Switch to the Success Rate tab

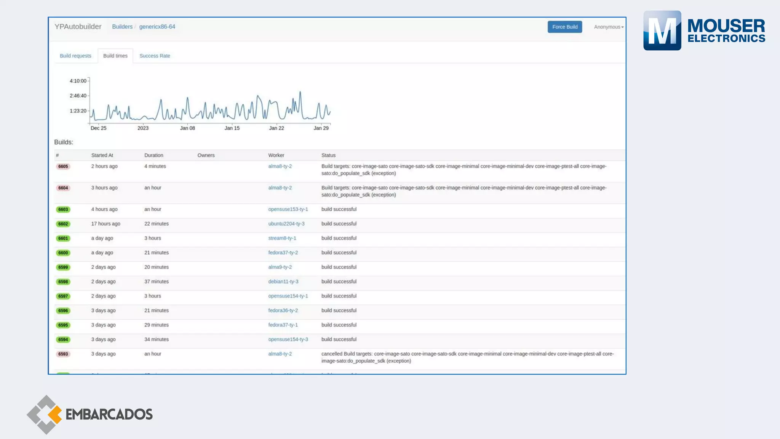coord(155,56)
